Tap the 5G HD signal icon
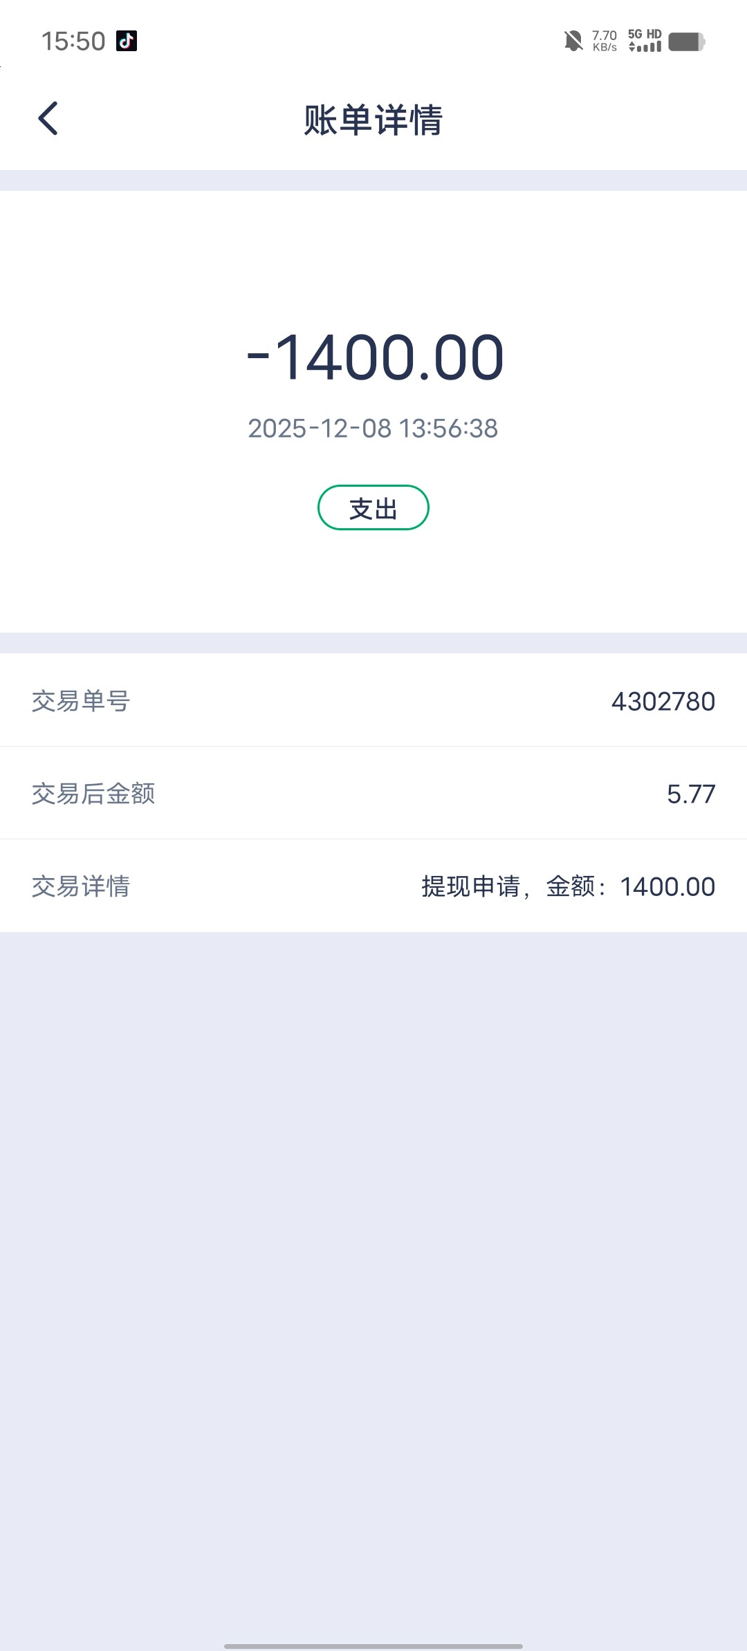This screenshot has height=1651, width=747. [645, 41]
